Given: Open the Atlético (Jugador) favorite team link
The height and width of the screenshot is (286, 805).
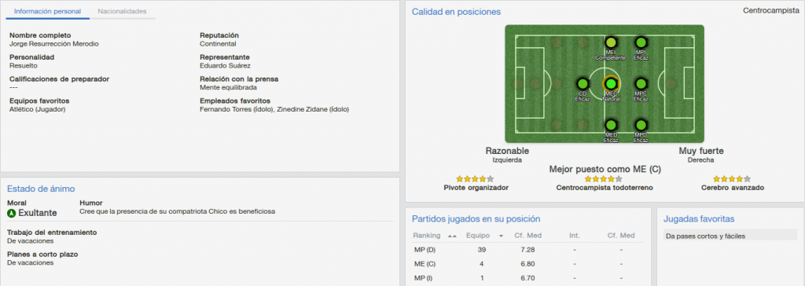Looking at the screenshot, I should click(38, 109).
